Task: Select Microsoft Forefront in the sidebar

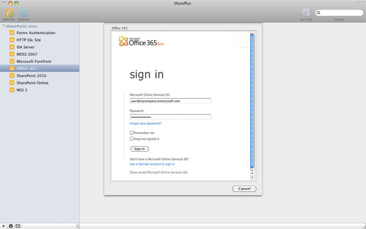Action: click(x=39, y=61)
